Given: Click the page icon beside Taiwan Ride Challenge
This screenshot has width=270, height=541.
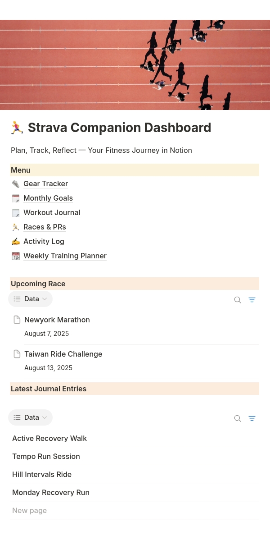Looking at the screenshot, I should tap(17, 354).
